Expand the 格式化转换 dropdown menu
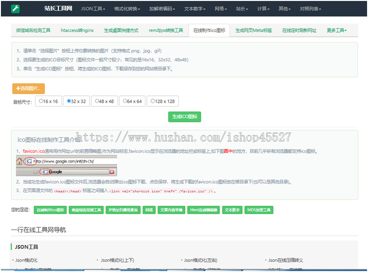 click(127, 9)
